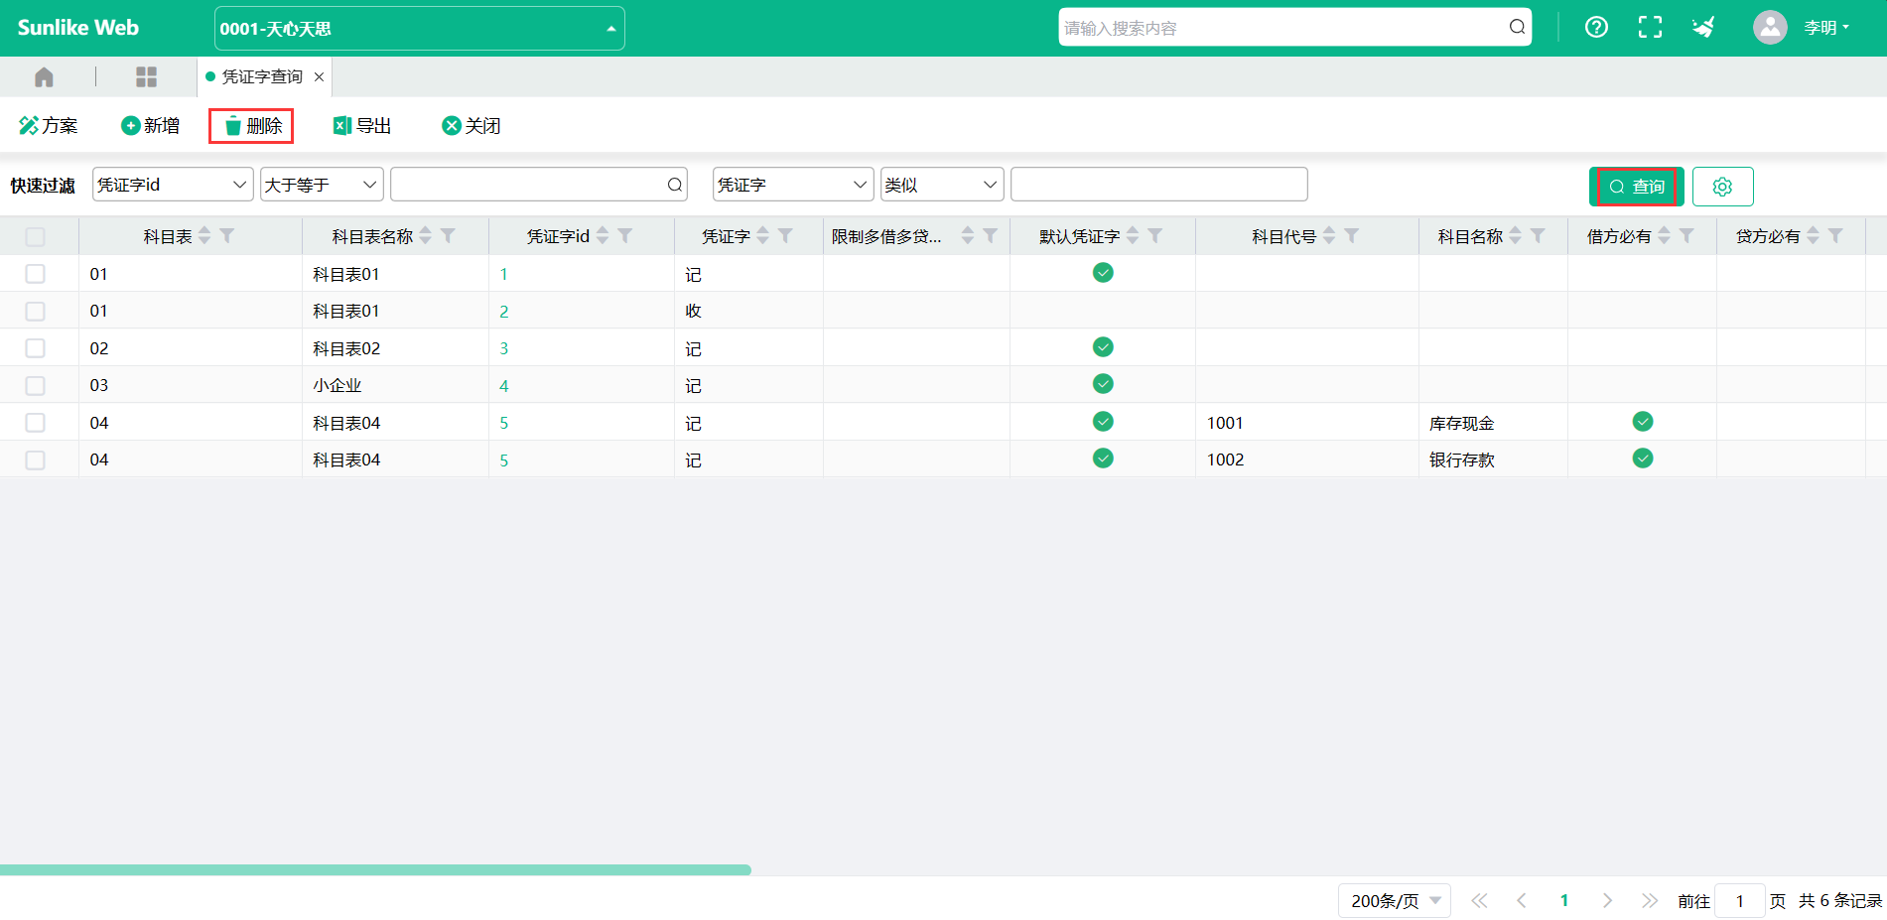Click the global search magnifier icon
The width and height of the screenshot is (1887, 920).
point(1517,27)
